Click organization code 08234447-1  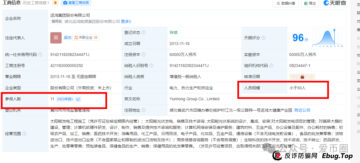click(300, 66)
